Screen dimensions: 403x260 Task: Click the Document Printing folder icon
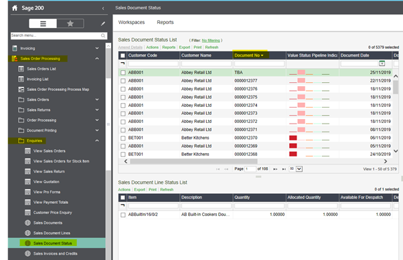(21, 130)
